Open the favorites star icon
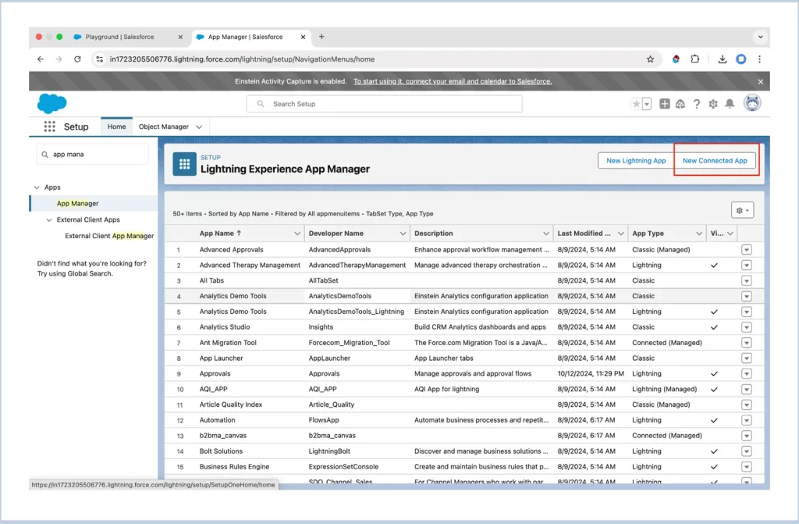The height and width of the screenshot is (524, 799). 637,104
